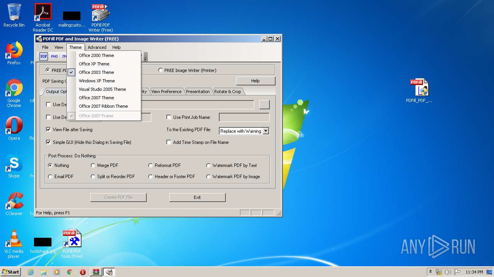Click the print job name input field
This screenshot has width=494, height=277.
click(244, 117)
